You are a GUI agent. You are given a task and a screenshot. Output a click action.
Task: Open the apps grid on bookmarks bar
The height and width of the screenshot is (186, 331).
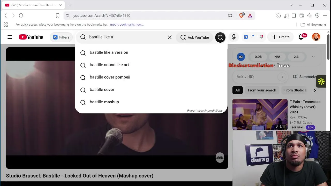click(x=6, y=25)
